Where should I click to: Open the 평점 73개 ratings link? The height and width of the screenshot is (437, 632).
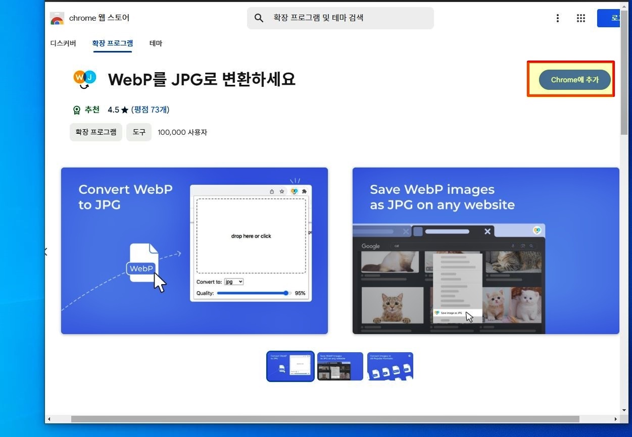150,110
